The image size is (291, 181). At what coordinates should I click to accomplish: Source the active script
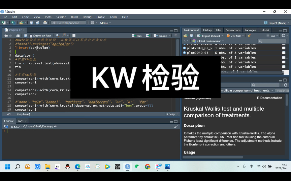tap(161, 36)
